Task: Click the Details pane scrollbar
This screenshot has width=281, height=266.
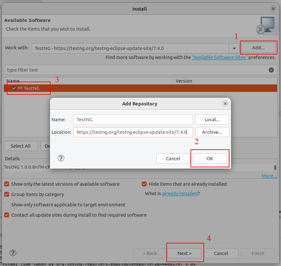Action: click(275, 168)
